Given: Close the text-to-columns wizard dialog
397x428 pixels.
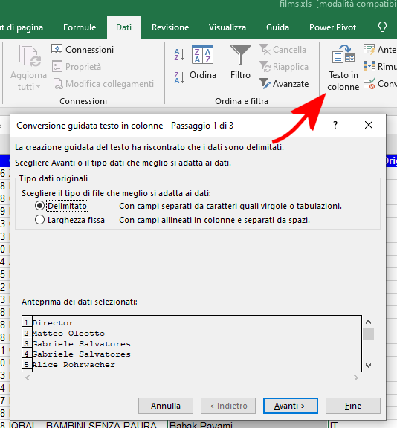Looking at the screenshot, I should tap(369, 126).
